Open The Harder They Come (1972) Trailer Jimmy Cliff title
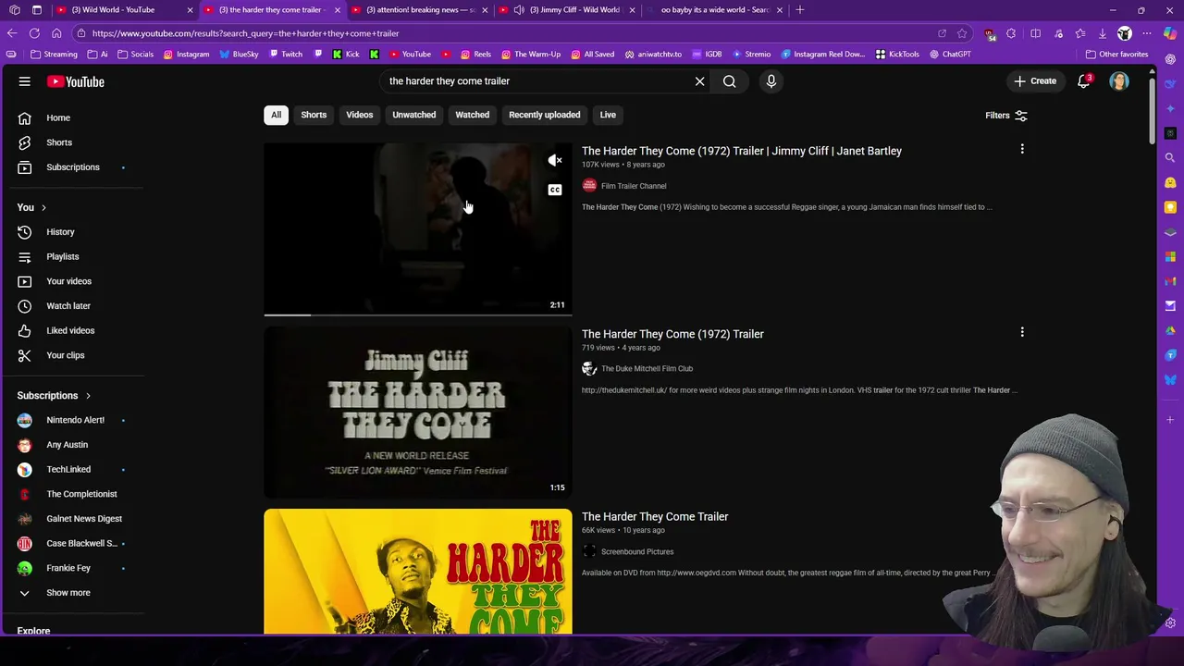Image resolution: width=1184 pixels, height=666 pixels. [742, 151]
